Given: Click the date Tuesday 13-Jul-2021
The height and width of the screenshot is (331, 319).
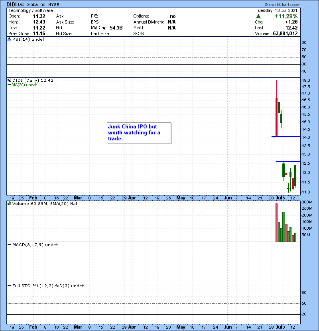Looking at the screenshot, I should [277, 10].
